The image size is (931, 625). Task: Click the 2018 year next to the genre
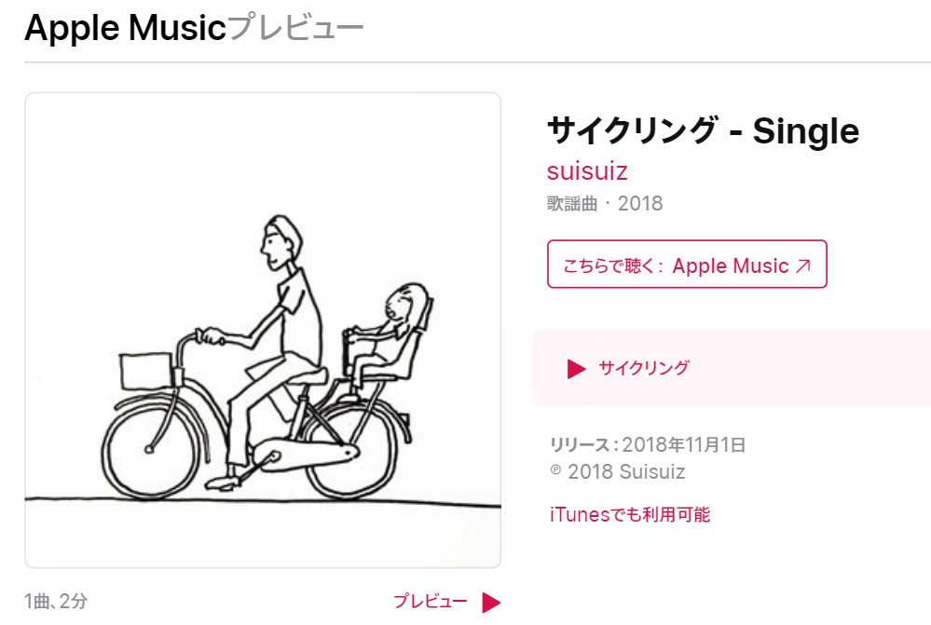click(x=640, y=204)
